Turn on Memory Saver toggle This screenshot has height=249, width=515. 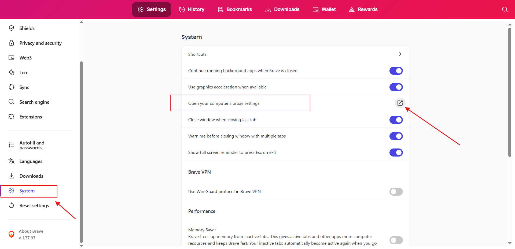396,240
